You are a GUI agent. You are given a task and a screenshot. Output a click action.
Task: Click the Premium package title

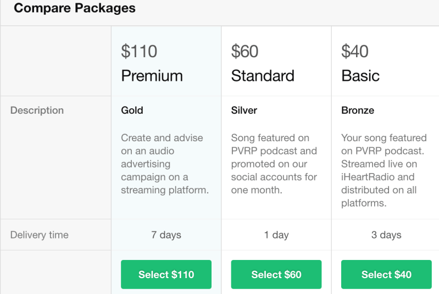[152, 75]
